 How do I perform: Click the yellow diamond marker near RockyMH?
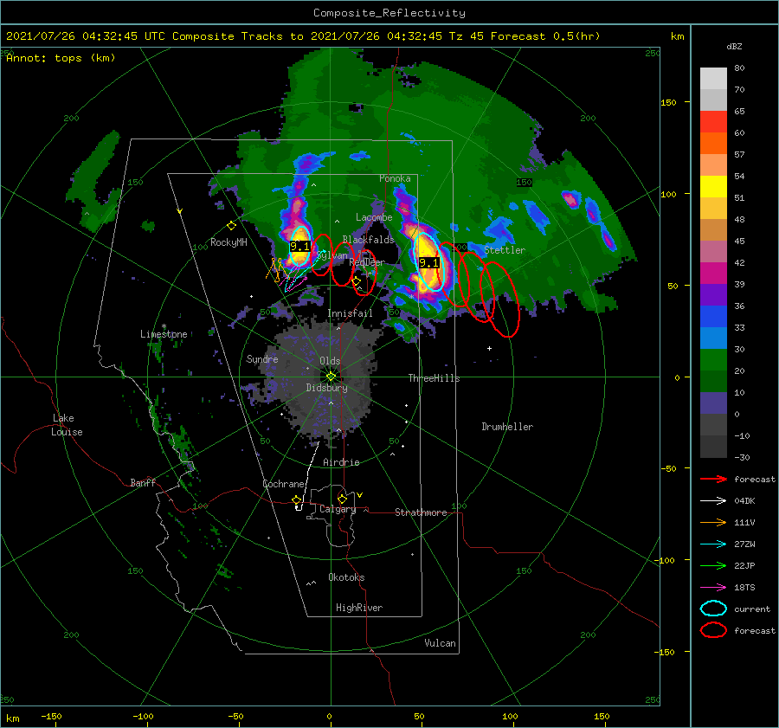pos(231,226)
